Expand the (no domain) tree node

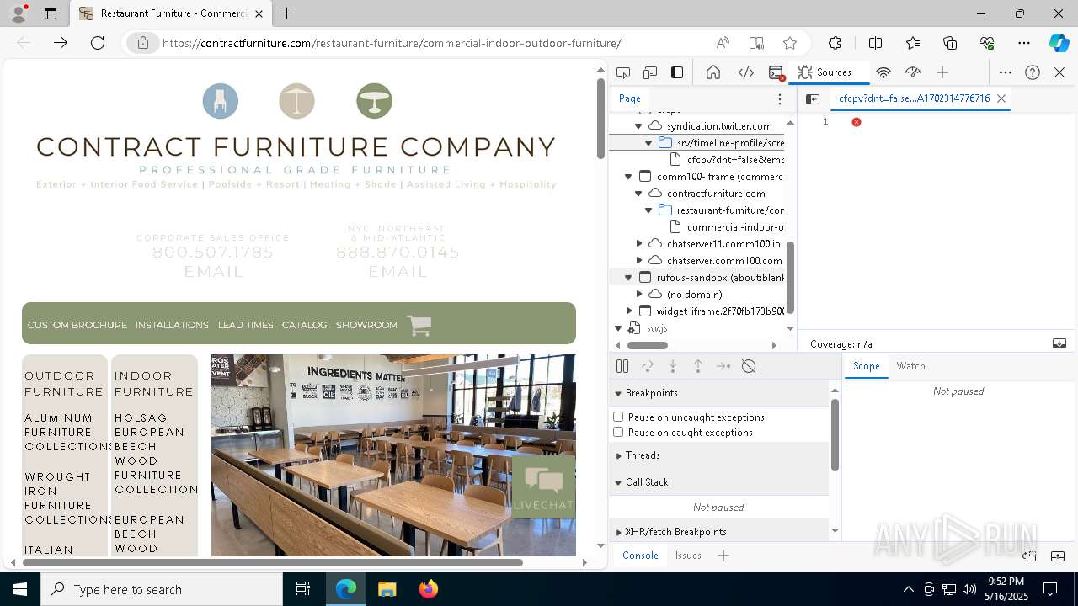pos(638,295)
